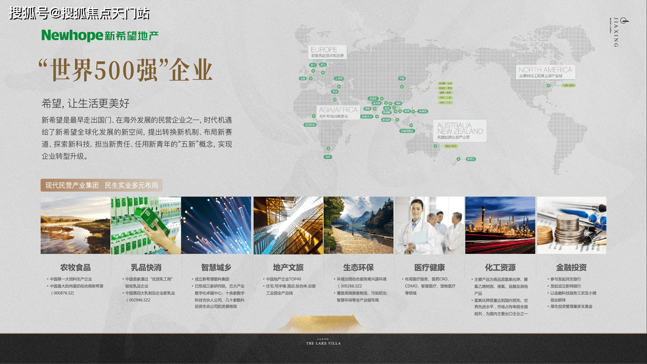Open the 智慧城乡 fiber optics photo

(216, 225)
